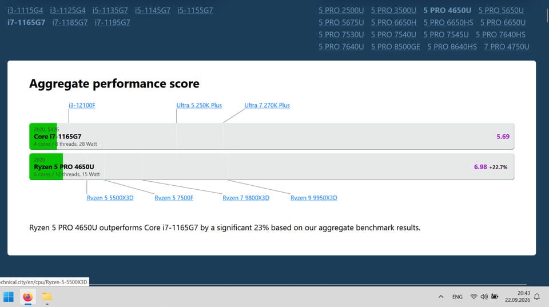The height and width of the screenshot is (307, 549).
Task: Open the 5 PRO 8640HS link
Action: point(452,46)
